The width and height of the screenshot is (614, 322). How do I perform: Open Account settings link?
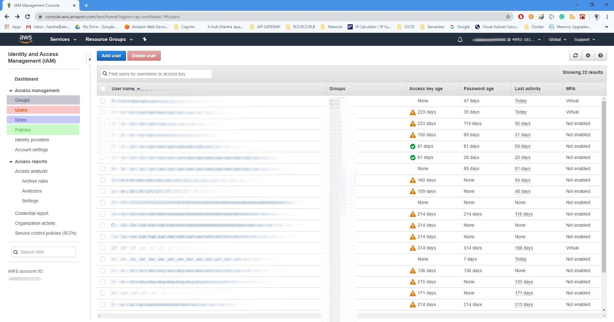(x=31, y=150)
